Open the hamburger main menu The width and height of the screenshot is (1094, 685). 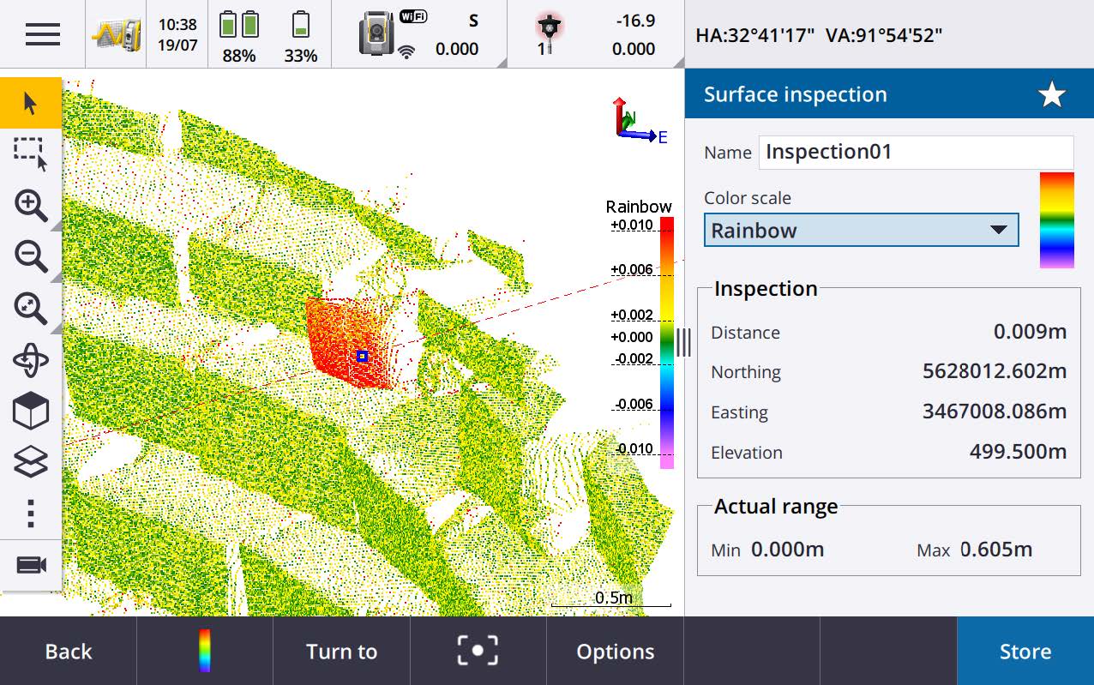pyautogui.click(x=42, y=34)
